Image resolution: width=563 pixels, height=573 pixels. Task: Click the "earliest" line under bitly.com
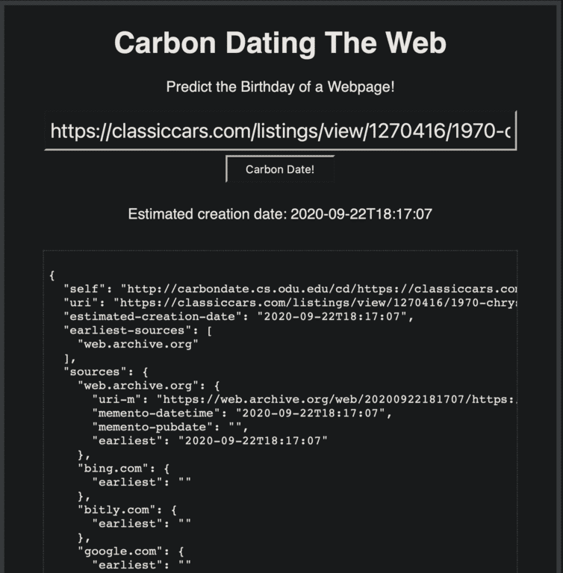[141, 524]
